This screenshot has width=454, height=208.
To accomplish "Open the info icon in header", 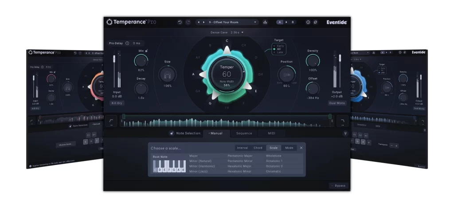I will (308, 22).
